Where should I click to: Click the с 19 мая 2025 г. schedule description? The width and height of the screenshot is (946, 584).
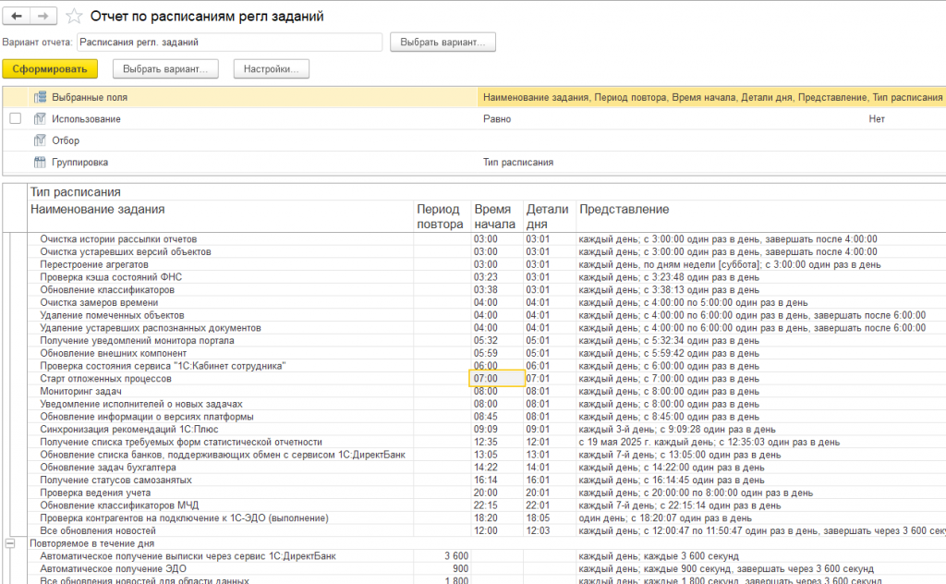(709, 443)
